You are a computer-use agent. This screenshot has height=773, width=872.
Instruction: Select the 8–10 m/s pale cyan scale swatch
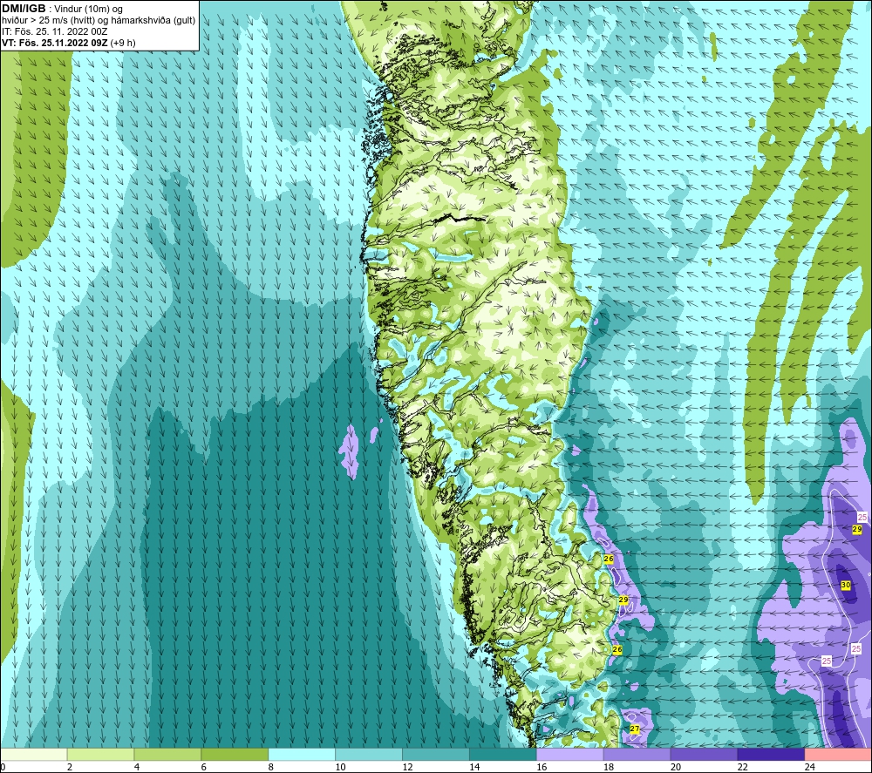(302, 754)
